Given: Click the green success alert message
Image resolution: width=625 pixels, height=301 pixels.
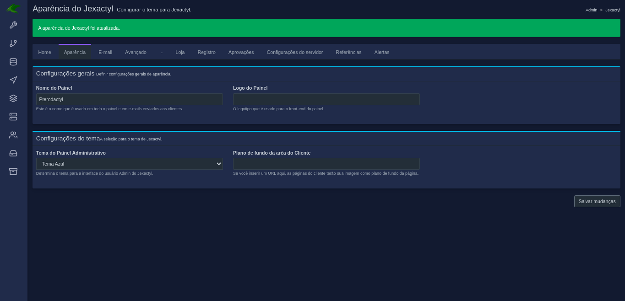Looking at the screenshot, I should point(326,28).
